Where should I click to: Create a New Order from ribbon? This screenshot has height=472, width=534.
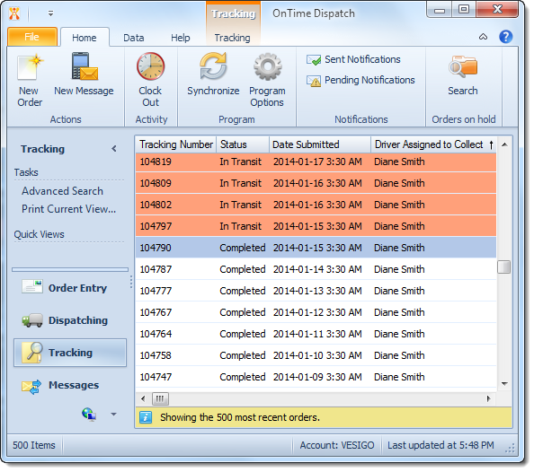[x=30, y=80]
